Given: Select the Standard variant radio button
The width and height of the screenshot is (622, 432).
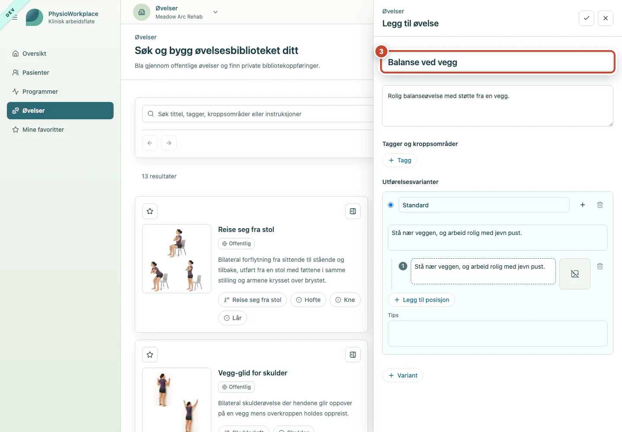Looking at the screenshot, I should coord(391,205).
